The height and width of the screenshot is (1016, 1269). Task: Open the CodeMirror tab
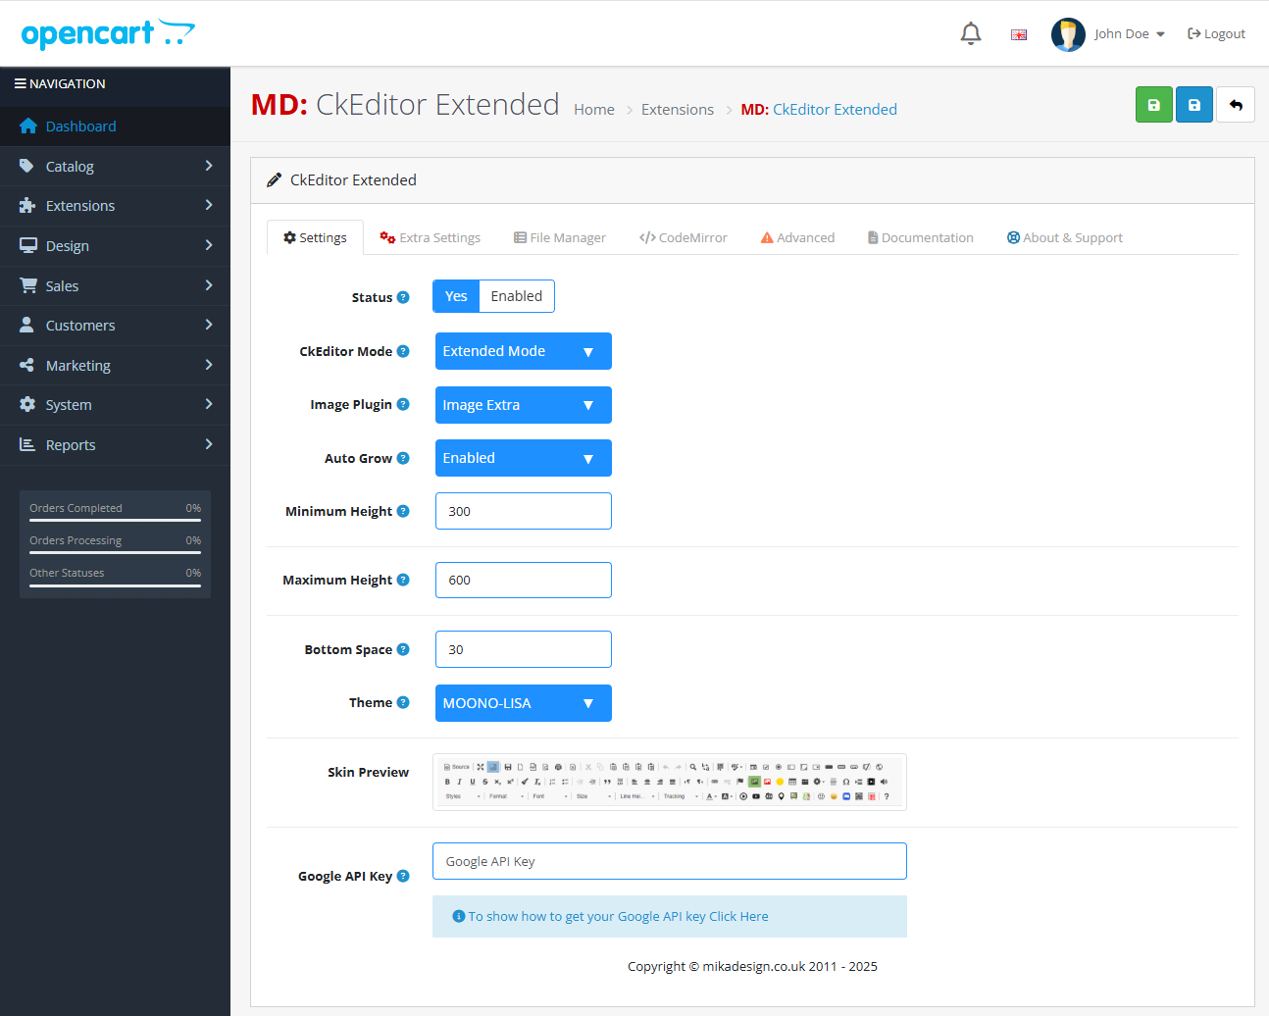683,237
